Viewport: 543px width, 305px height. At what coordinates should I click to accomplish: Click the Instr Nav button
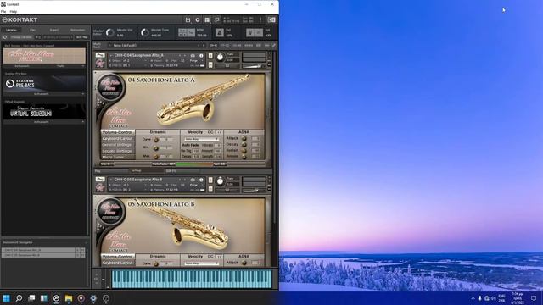click(x=81, y=37)
